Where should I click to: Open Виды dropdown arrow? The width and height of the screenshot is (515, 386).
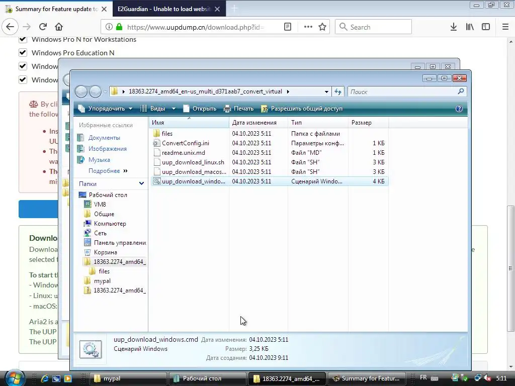[x=174, y=109]
